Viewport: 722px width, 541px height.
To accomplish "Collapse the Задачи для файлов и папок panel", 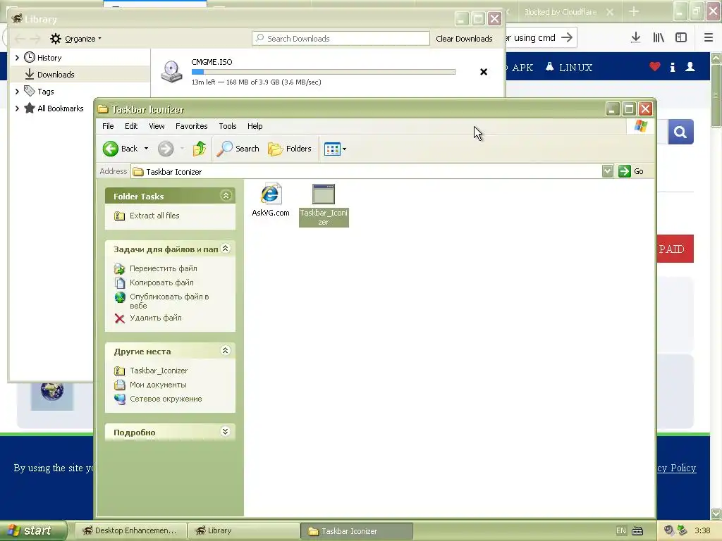I will click(x=225, y=249).
